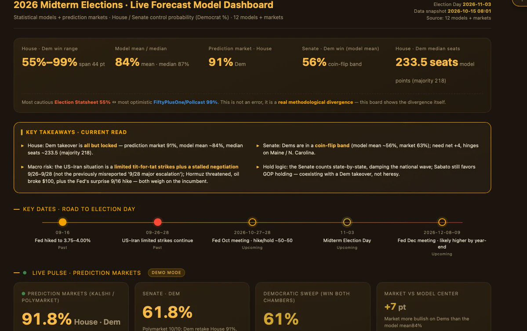Click "limited tit-for-tat strikes plus a stalled negotiation"

pyautogui.click(x=176, y=167)
